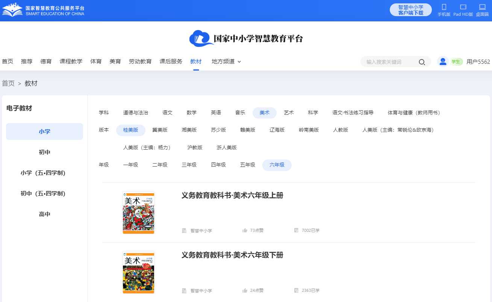Open the 推荐 nav tab

(x=27, y=62)
